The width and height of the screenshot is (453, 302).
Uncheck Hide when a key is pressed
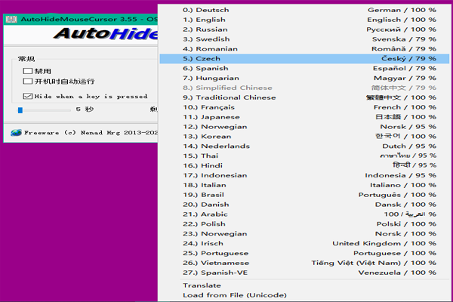coord(27,96)
